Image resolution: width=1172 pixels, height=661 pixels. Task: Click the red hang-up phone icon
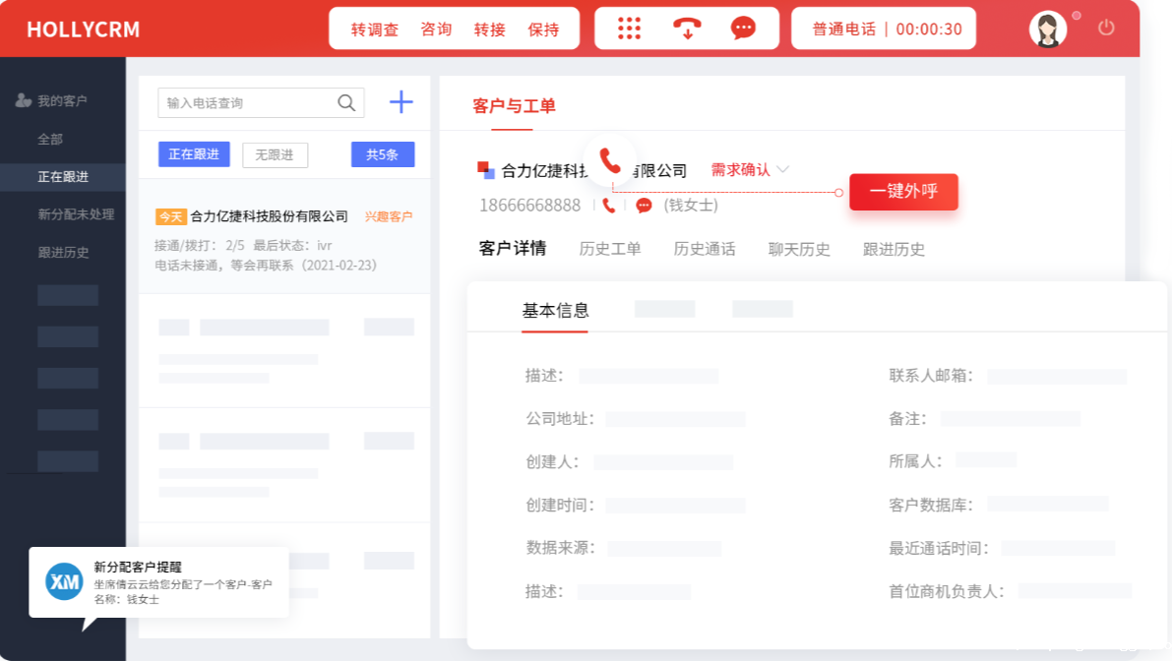click(x=687, y=29)
